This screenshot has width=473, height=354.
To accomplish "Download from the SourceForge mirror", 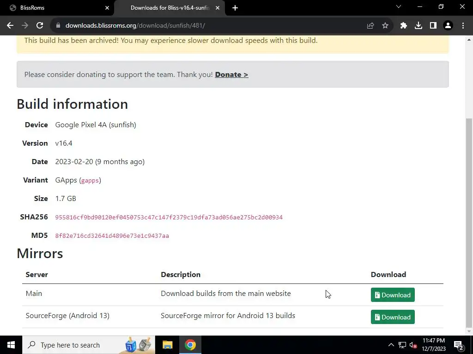I will coord(393,317).
